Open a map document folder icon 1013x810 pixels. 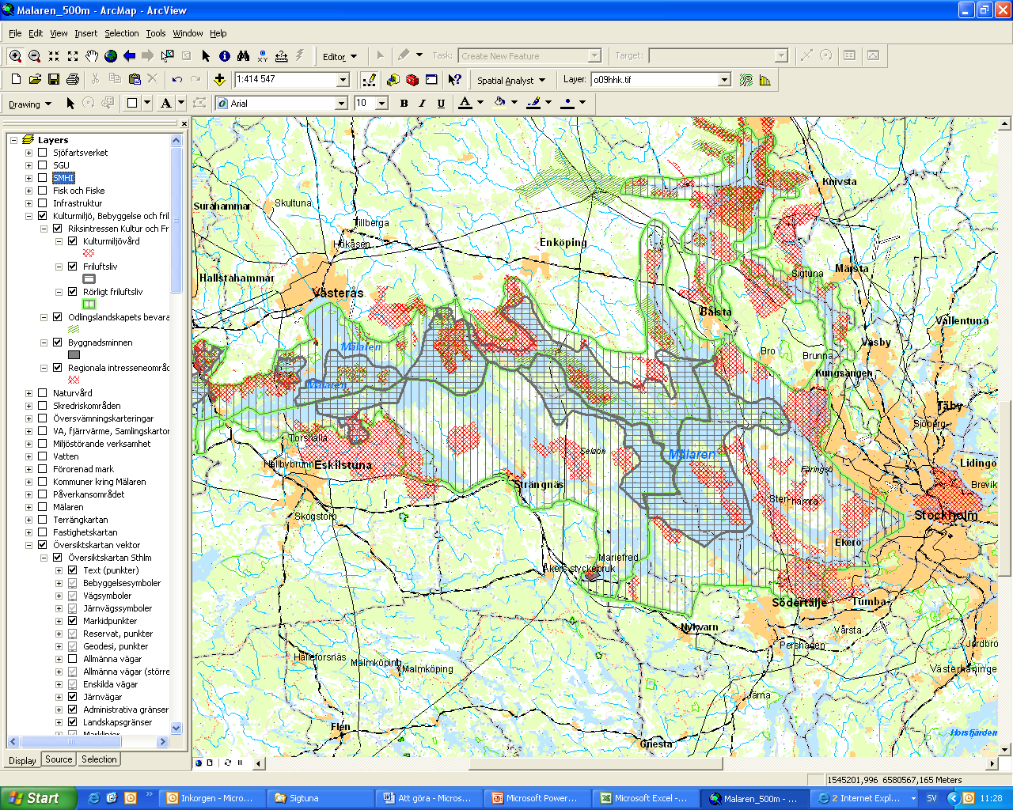[35, 80]
